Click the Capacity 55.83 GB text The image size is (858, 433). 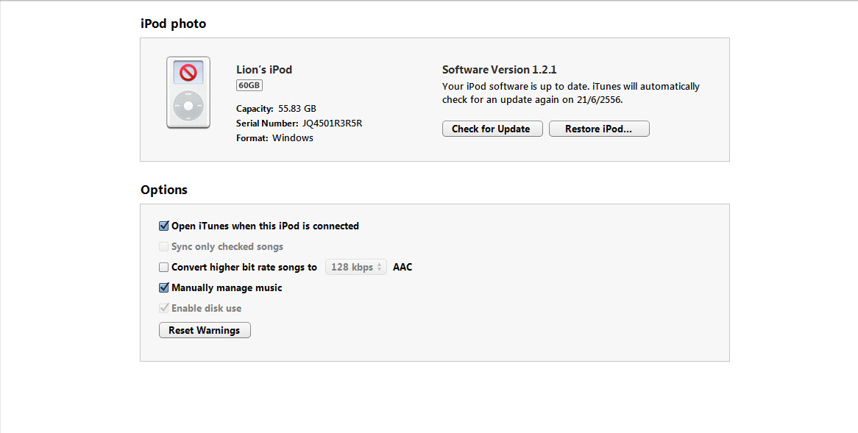point(276,109)
